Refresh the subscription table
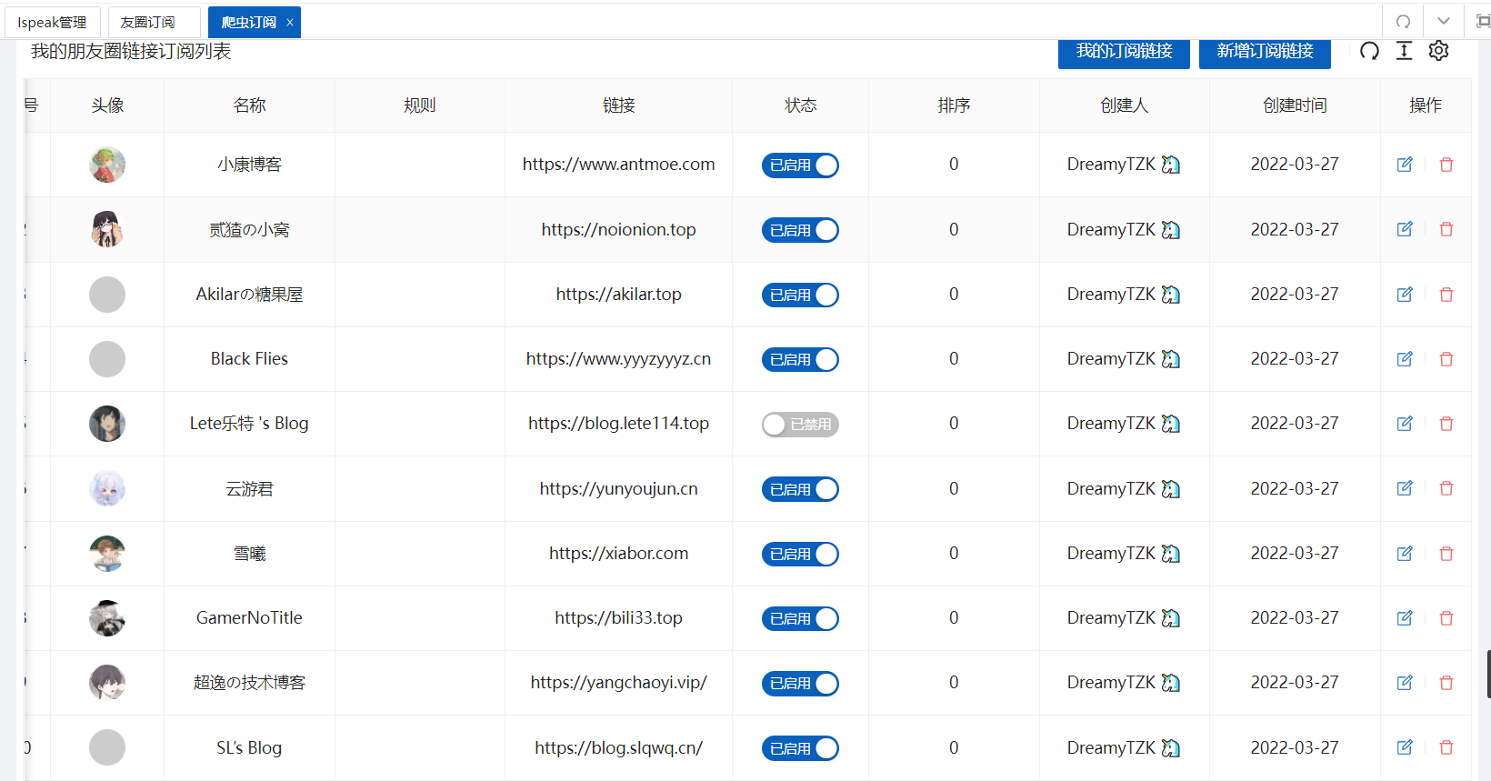 pos(1369,51)
